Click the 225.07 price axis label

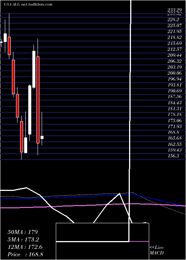[x=174, y=26]
